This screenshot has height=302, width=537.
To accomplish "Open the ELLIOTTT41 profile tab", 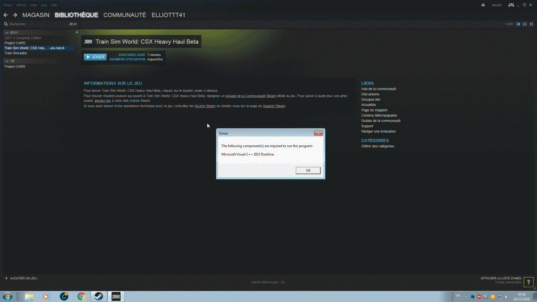I will click(x=169, y=15).
